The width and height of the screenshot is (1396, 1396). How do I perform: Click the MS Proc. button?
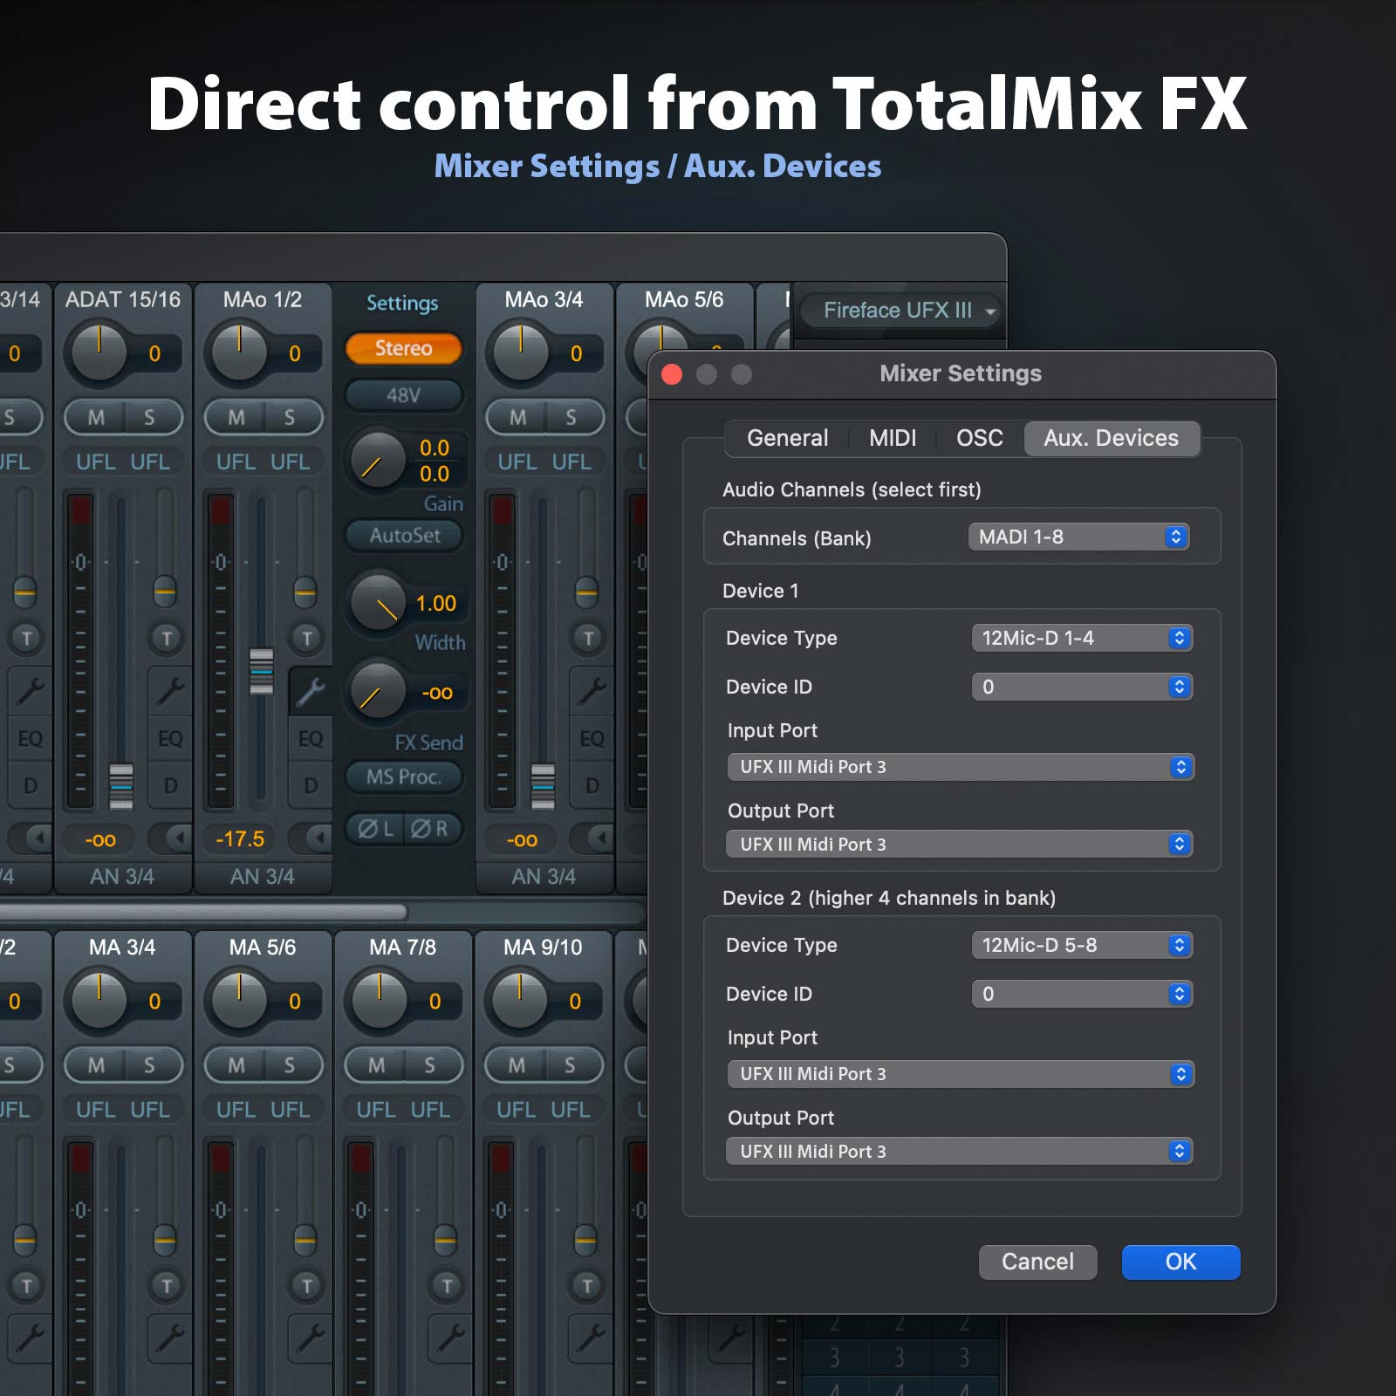[x=403, y=777]
